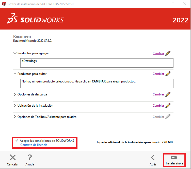Click Cambiar link for Opciones de descarga
This screenshot has width=191, height=169.
(x=158, y=94)
